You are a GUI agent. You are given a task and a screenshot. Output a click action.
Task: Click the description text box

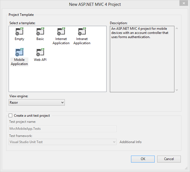click(142, 59)
